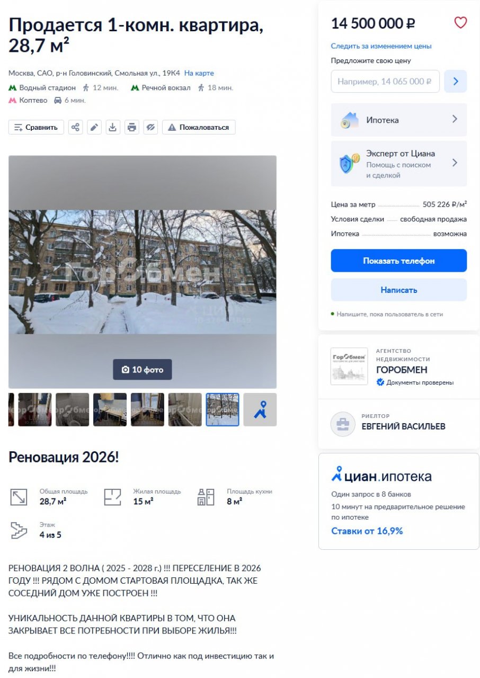Click Сравнить to compare listings
480x678 pixels.
36,127
